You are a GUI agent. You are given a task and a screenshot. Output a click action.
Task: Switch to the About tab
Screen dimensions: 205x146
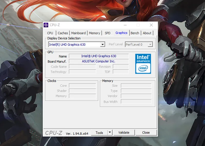[x=147, y=33]
